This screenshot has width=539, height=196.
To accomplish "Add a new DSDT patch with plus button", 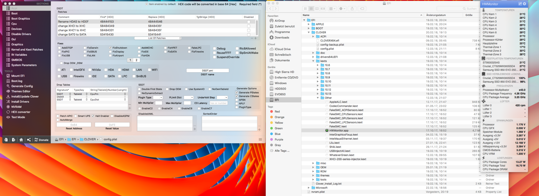I will (255, 38).
